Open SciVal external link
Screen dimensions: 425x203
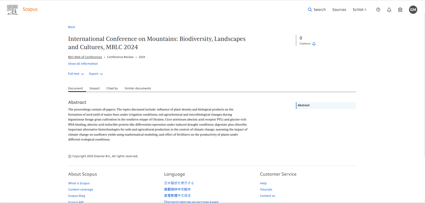pyautogui.click(x=359, y=10)
